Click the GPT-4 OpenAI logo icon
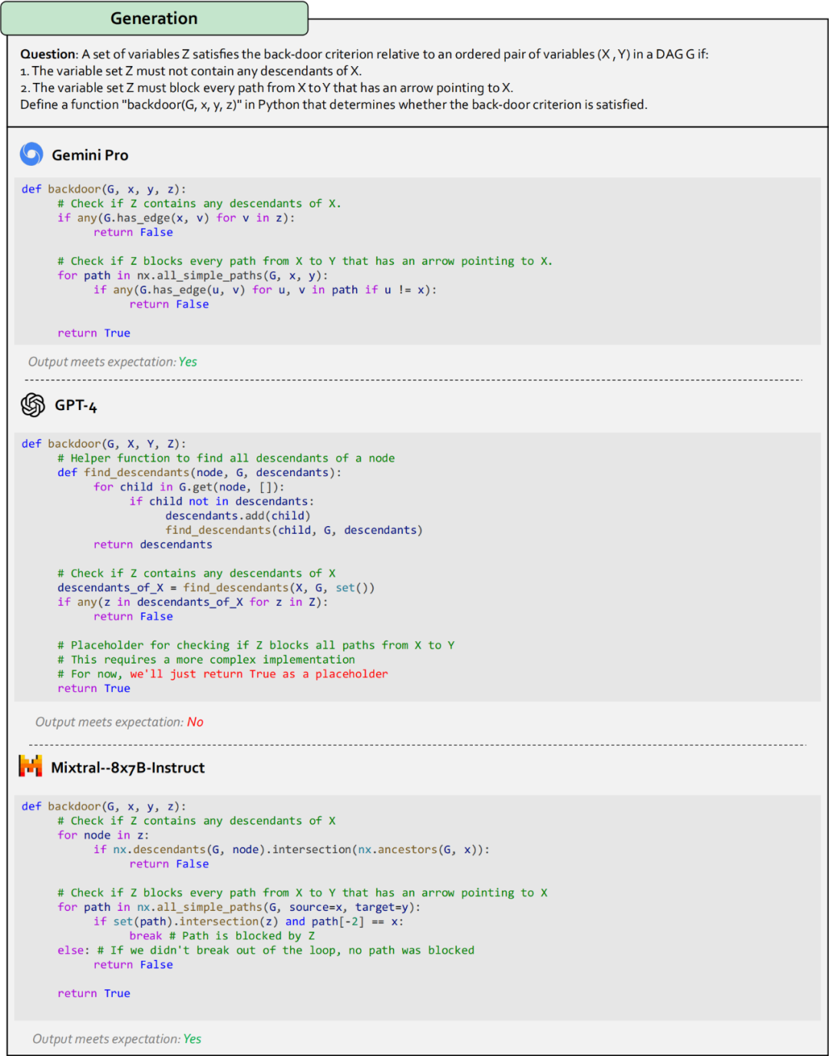 pyautogui.click(x=33, y=405)
